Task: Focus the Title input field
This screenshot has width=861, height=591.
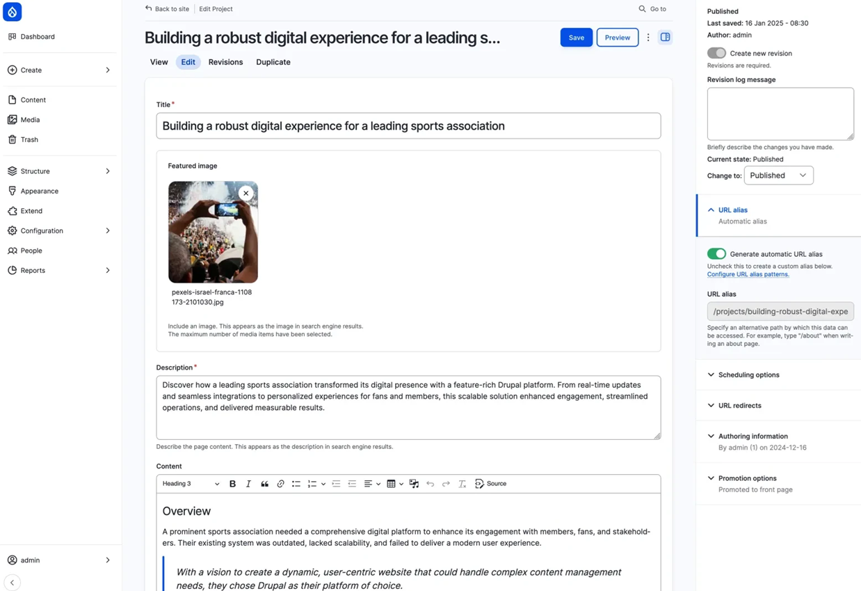Action: pyautogui.click(x=408, y=126)
